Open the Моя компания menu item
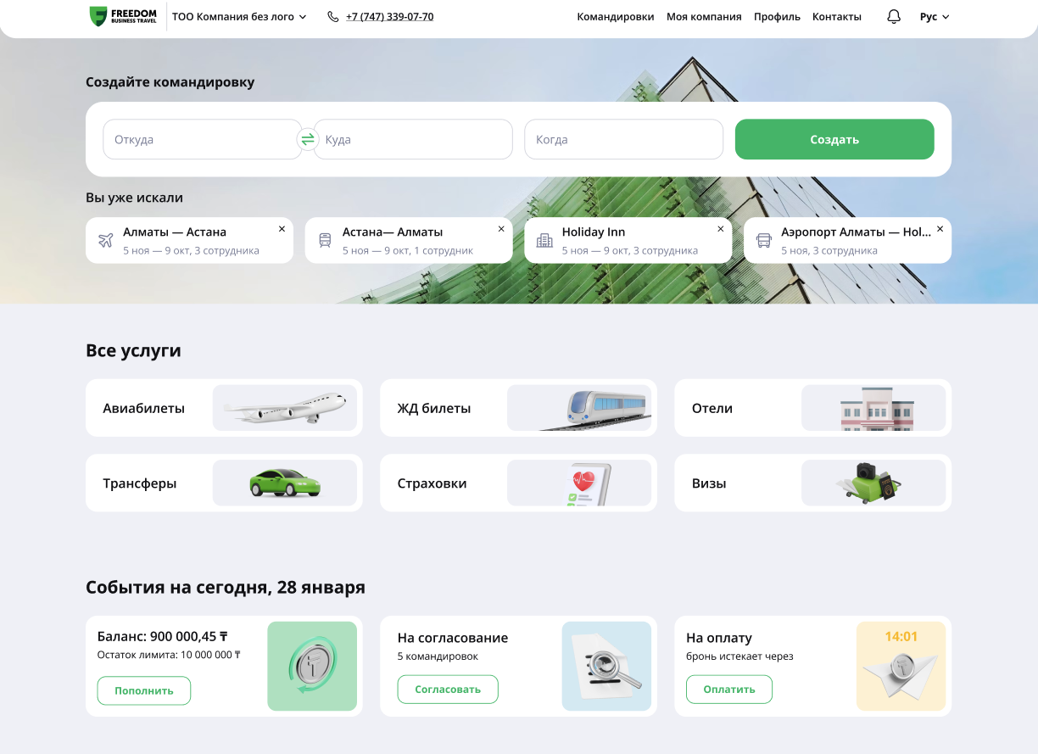This screenshot has height=754, width=1038. [703, 17]
